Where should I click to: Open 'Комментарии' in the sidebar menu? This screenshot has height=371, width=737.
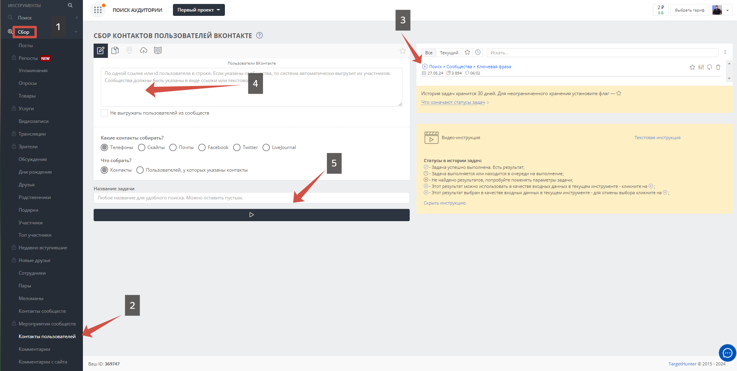34,349
